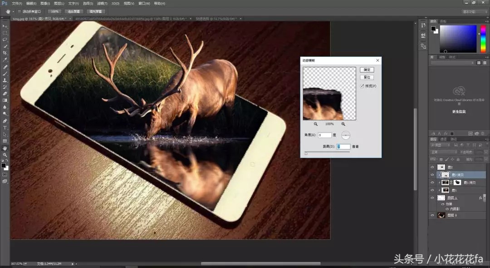The width and height of the screenshot is (490, 268).
Task: Toggle visibility of layer 图层 0
Action: (432, 215)
